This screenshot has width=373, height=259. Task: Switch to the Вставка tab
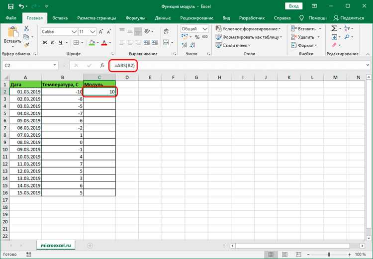pyautogui.click(x=60, y=18)
